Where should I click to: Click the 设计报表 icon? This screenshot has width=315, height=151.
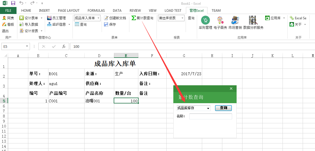tap(22, 31)
